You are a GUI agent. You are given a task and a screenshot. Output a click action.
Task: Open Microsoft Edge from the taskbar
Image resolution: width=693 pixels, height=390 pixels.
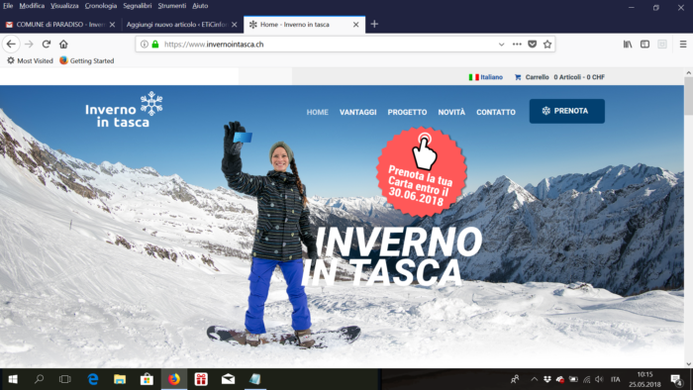click(93, 379)
